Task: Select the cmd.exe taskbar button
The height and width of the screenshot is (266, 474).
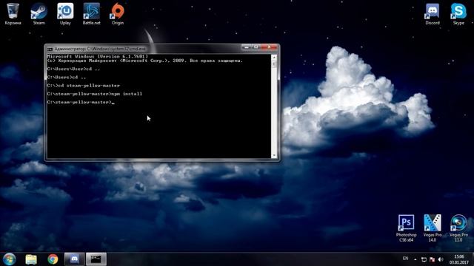Action: tap(96, 259)
